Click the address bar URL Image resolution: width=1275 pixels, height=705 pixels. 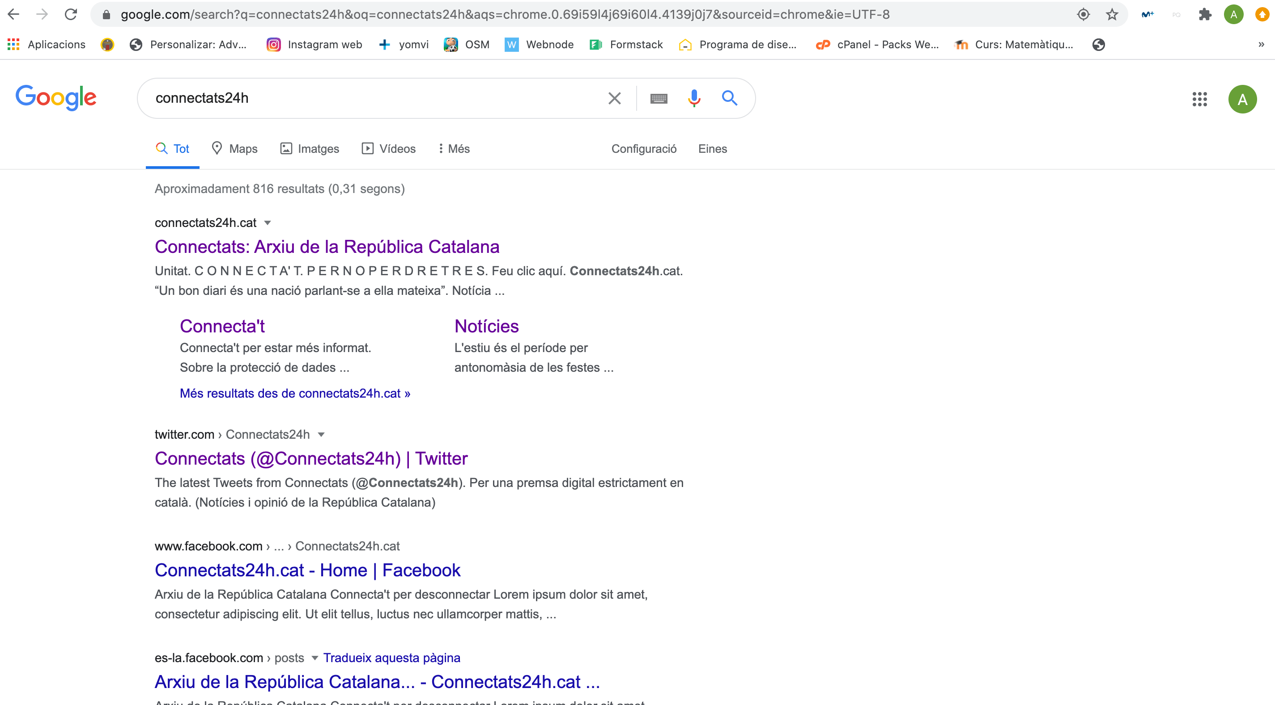click(x=505, y=14)
